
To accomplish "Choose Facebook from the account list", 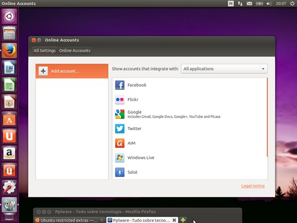I will [x=189, y=85].
